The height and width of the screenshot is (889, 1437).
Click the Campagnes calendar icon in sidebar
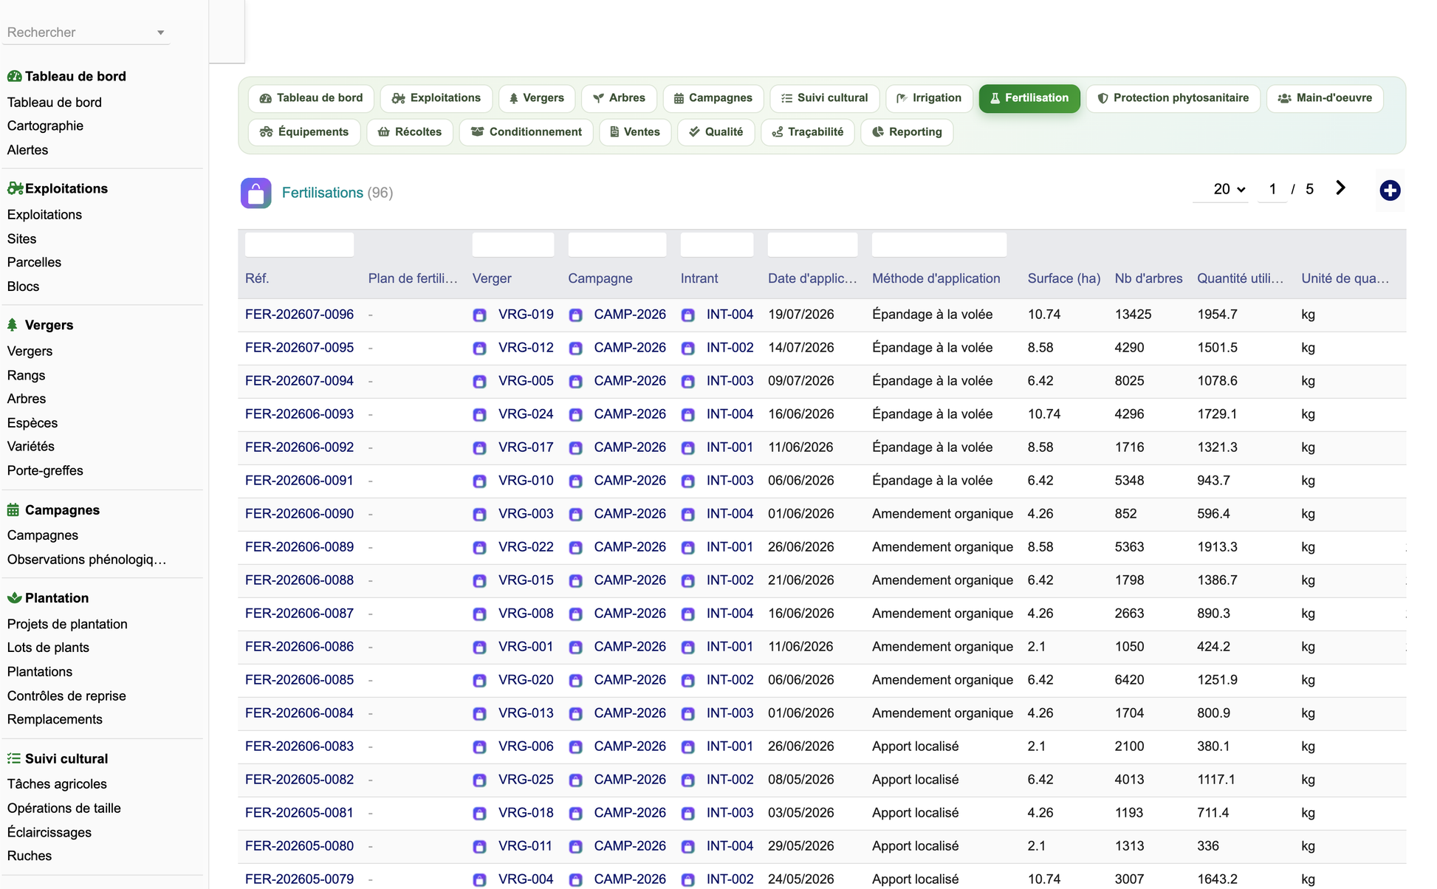tap(13, 509)
